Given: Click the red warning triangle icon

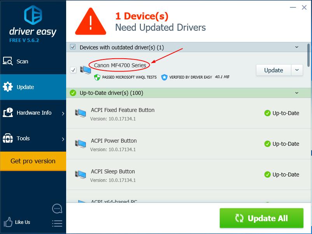Looking at the screenshot, I should point(91,21).
